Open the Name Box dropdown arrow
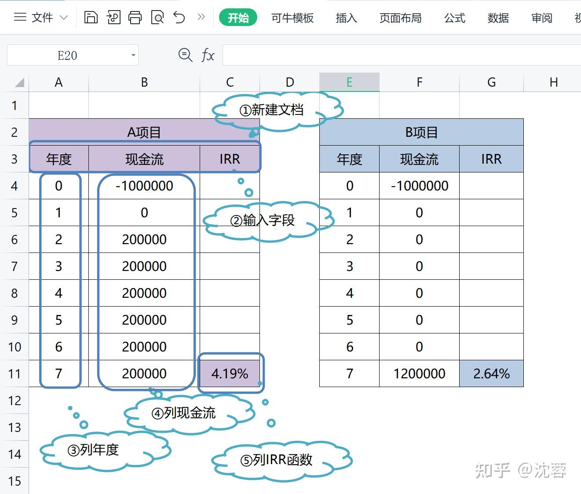 coord(133,55)
